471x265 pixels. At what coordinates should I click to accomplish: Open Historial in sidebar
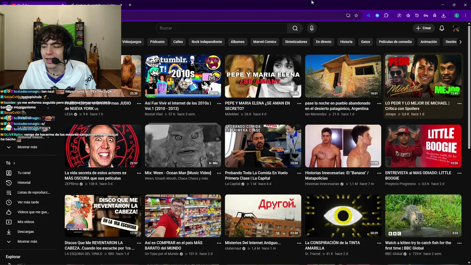click(x=28, y=183)
